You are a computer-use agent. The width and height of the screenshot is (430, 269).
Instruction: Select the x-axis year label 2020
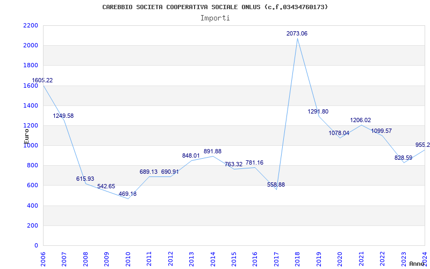coord(340,259)
